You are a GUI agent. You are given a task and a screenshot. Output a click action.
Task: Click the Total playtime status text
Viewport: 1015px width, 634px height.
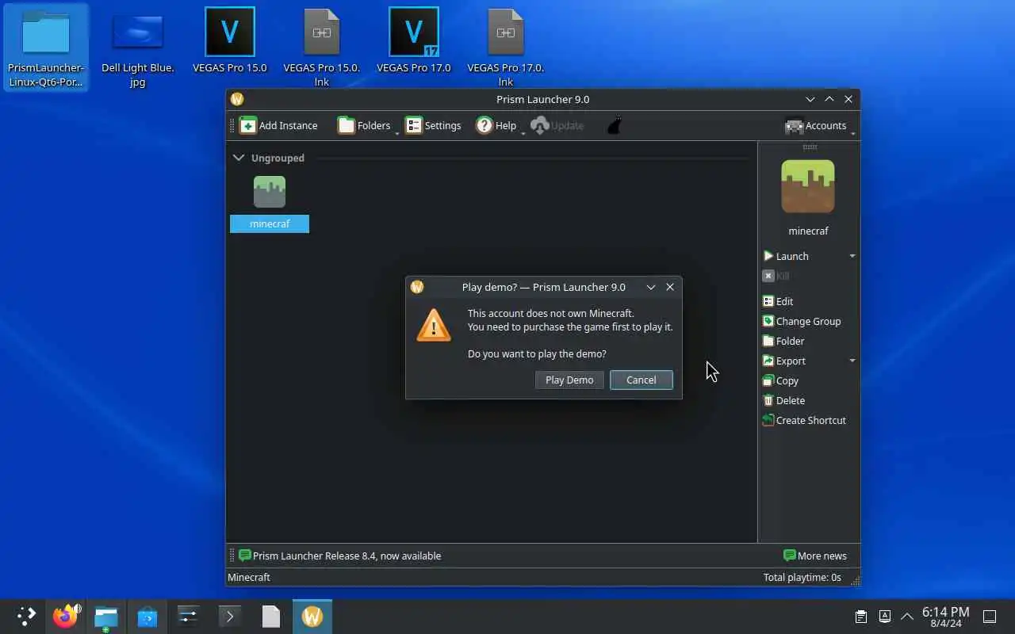coord(802,577)
